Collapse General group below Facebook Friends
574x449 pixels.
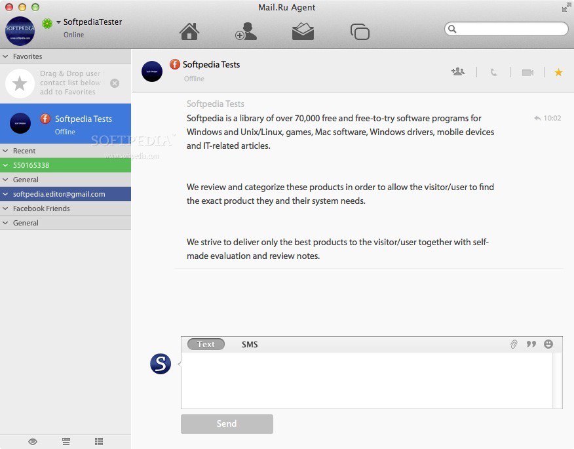point(5,223)
